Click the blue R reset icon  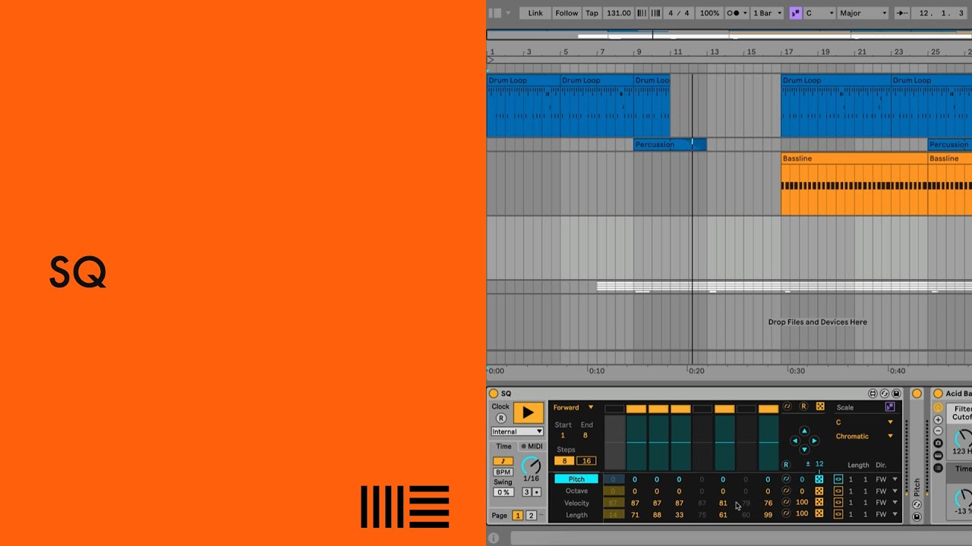coord(786,464)
